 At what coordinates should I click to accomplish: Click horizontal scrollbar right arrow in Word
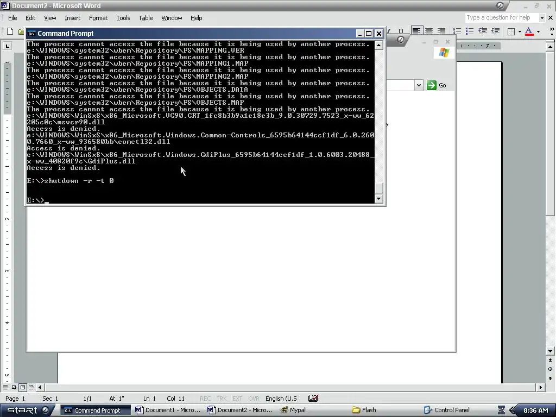point(540,388)
